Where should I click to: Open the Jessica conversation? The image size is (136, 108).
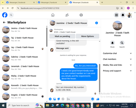[x=24, y=30]
